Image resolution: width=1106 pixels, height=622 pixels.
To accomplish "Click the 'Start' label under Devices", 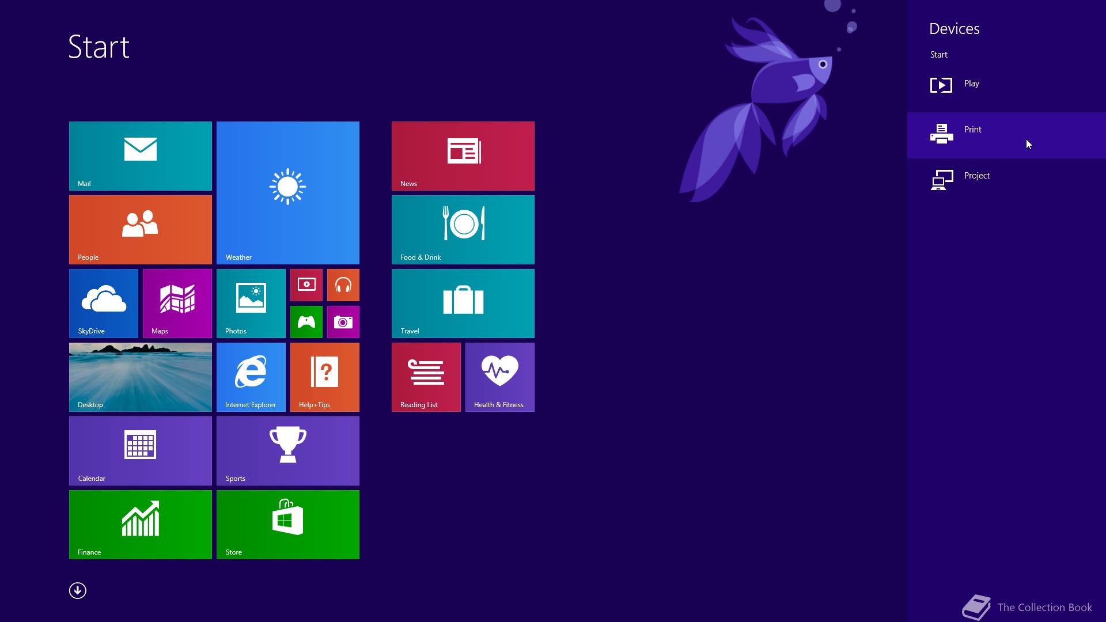I will click(938, 55).
